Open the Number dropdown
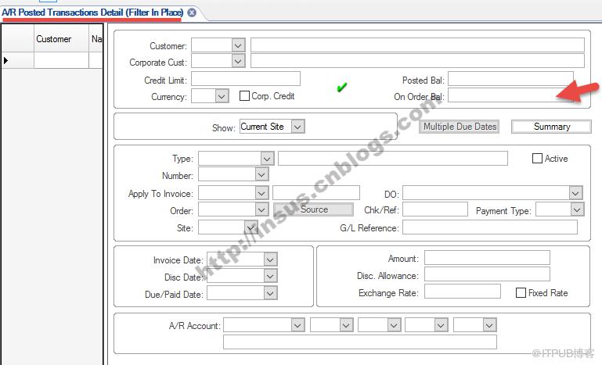602x365 pixels. [x=261, y=174]
